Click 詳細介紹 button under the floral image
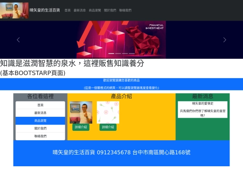 pyautogui.click(x=108, y=127)
